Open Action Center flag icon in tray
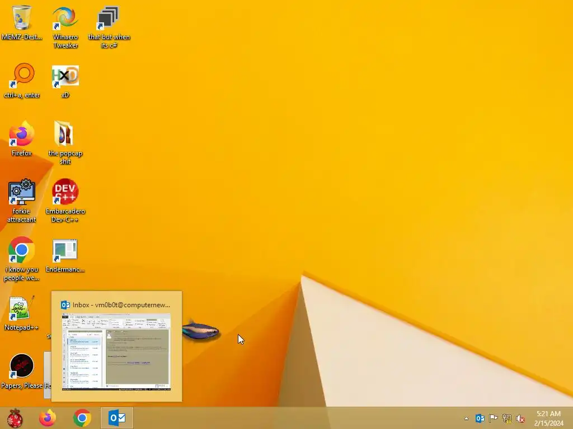 (494, 418)
